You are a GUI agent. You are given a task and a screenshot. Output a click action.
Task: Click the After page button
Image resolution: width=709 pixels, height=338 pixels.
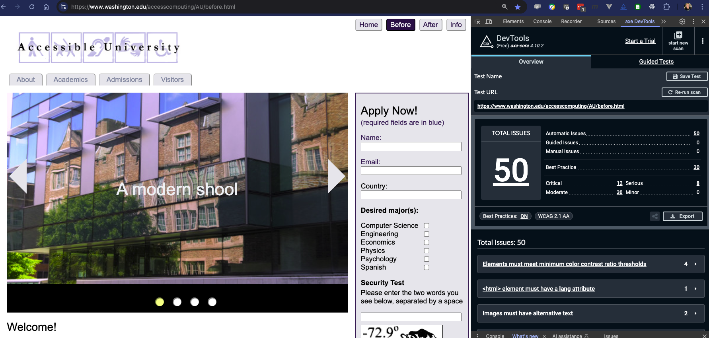point(430,25)
